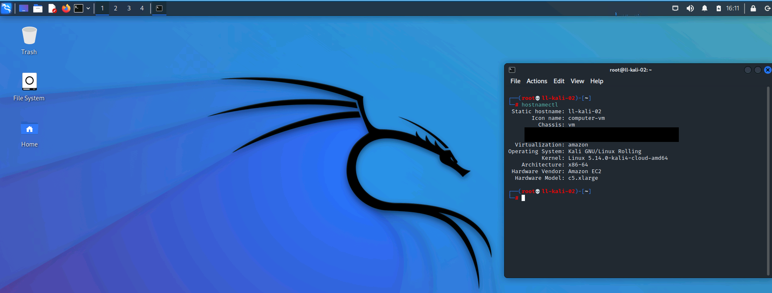
Task: Click the 'Static hostname: ll-kali-02' line
Action: (557, 112)
